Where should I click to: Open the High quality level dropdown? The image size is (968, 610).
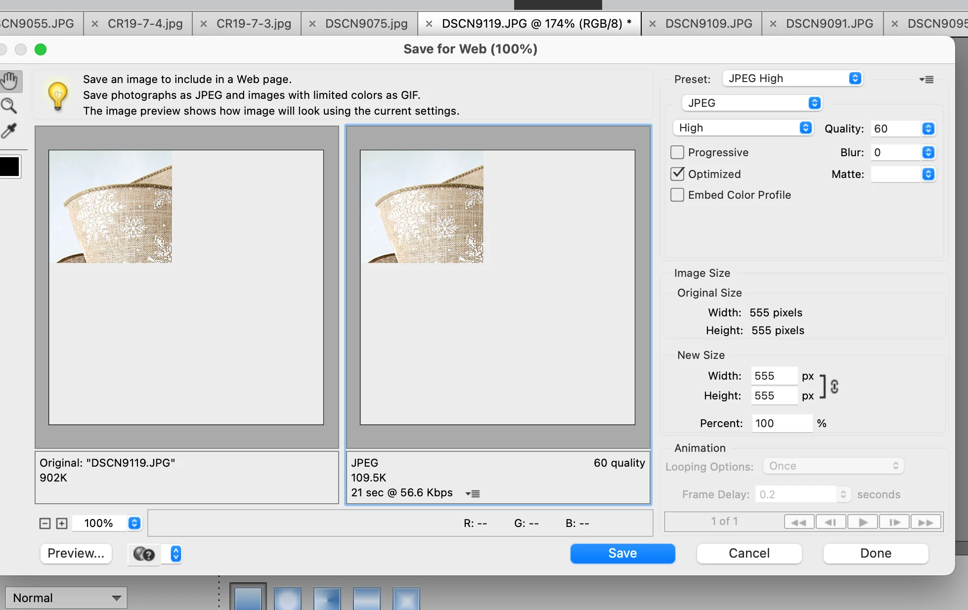743,128
